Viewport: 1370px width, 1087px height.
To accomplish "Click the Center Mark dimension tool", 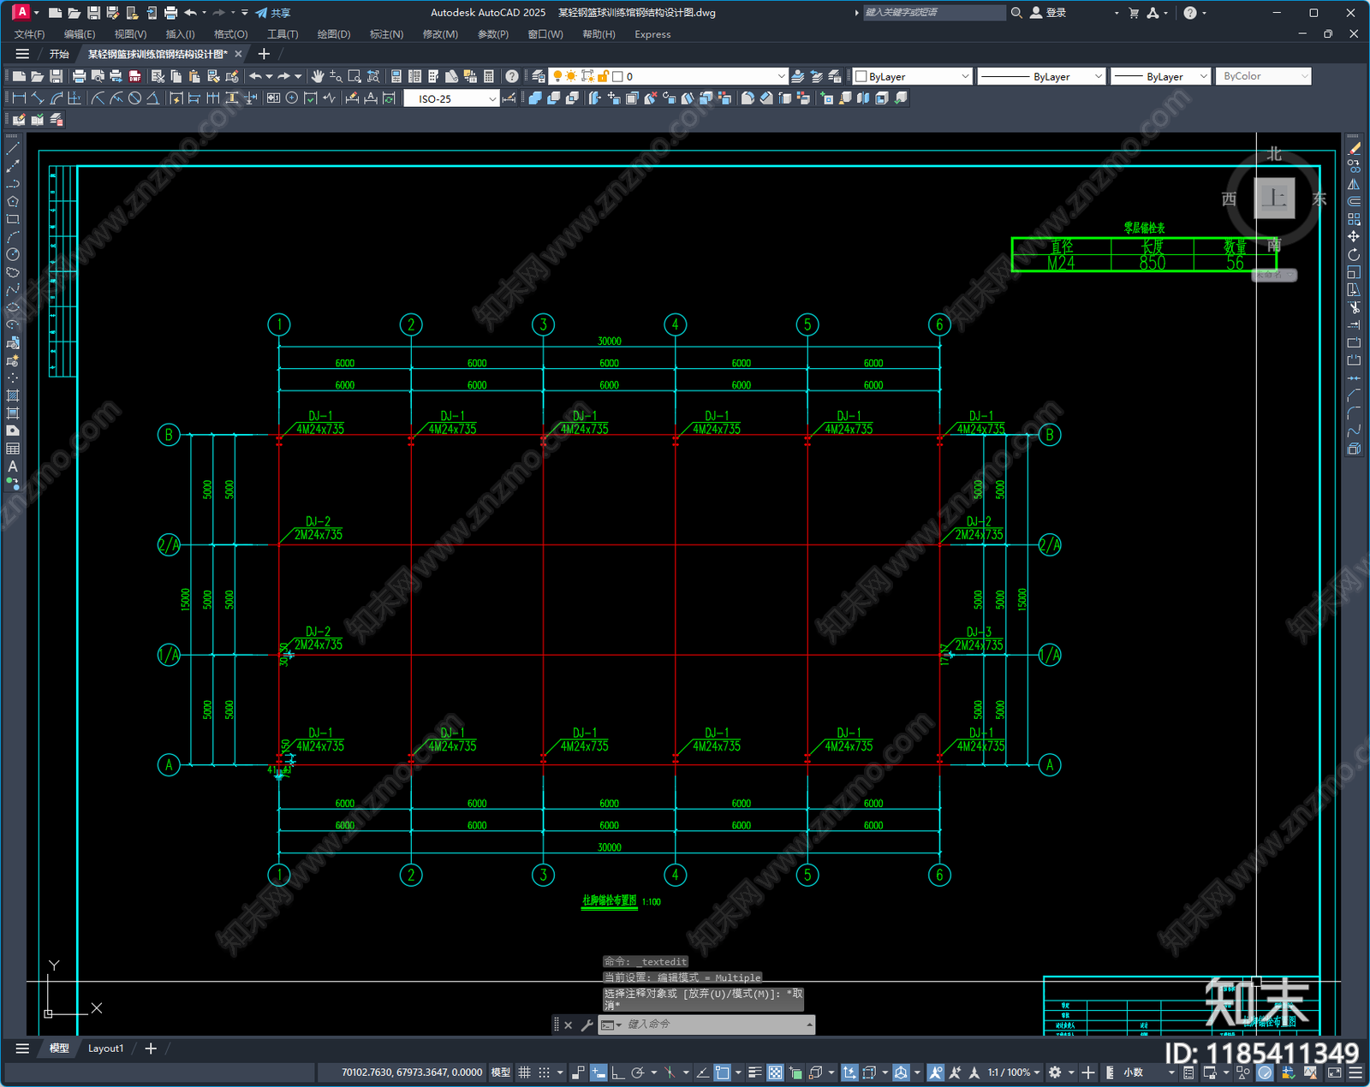I will click(x=292, y=98).
